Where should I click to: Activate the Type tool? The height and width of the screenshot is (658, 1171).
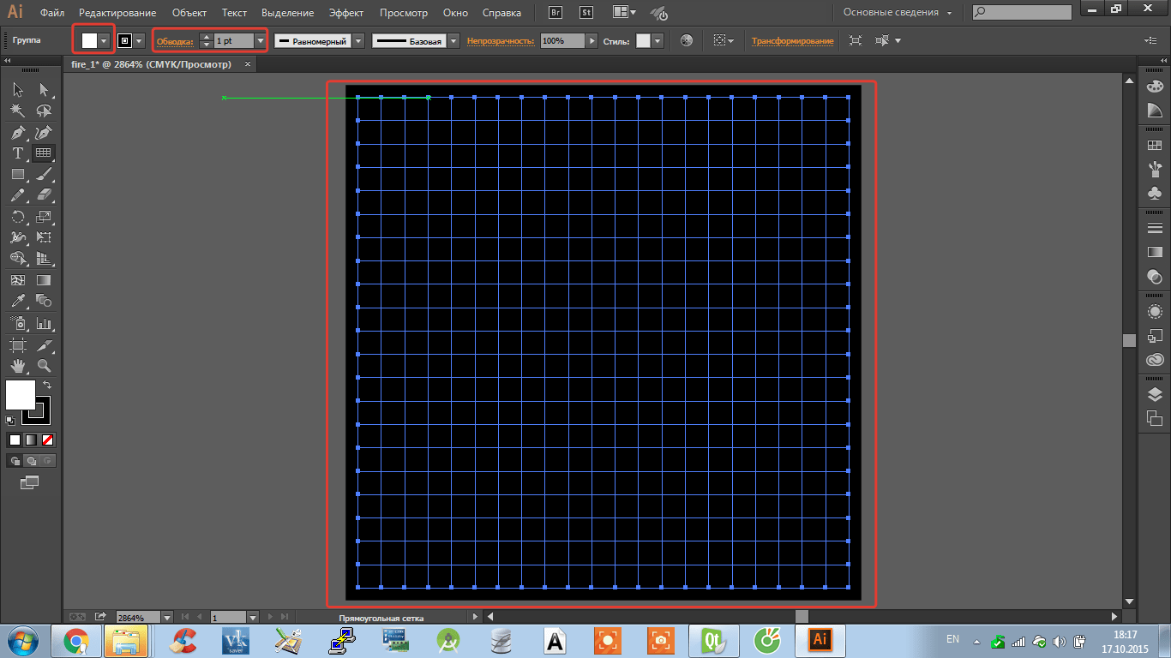[x=17, y=153]
